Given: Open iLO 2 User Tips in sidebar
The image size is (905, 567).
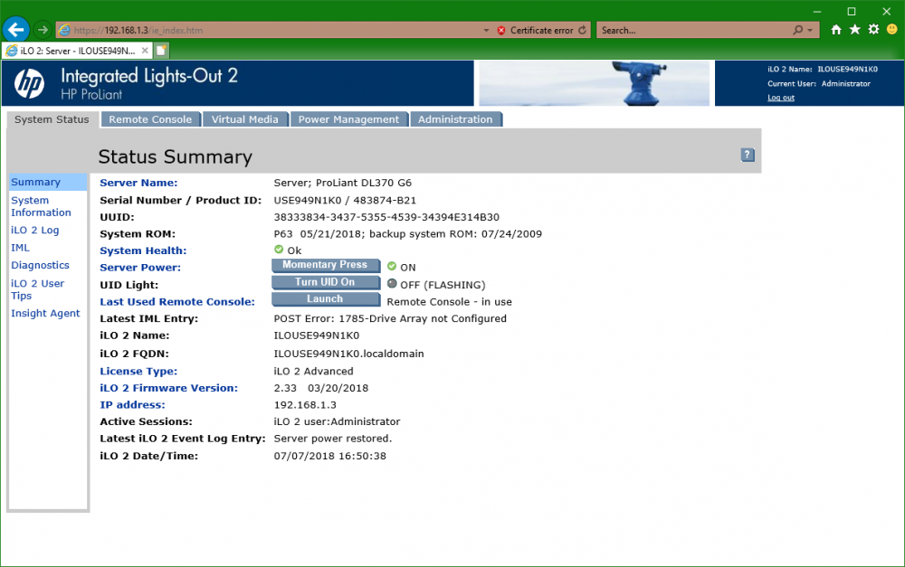Looking at the screenshot, I should [x=37, y=289].
